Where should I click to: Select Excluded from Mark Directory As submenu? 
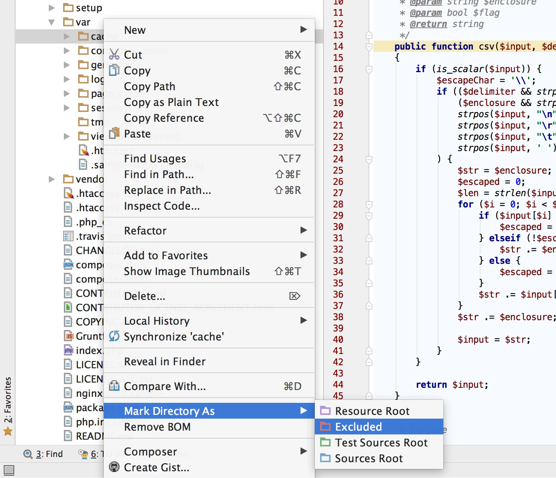[x=358, y=427]
